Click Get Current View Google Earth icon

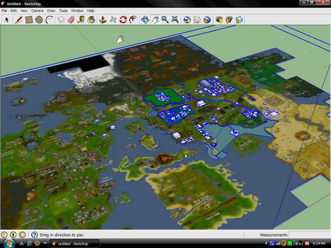point(187,20)
